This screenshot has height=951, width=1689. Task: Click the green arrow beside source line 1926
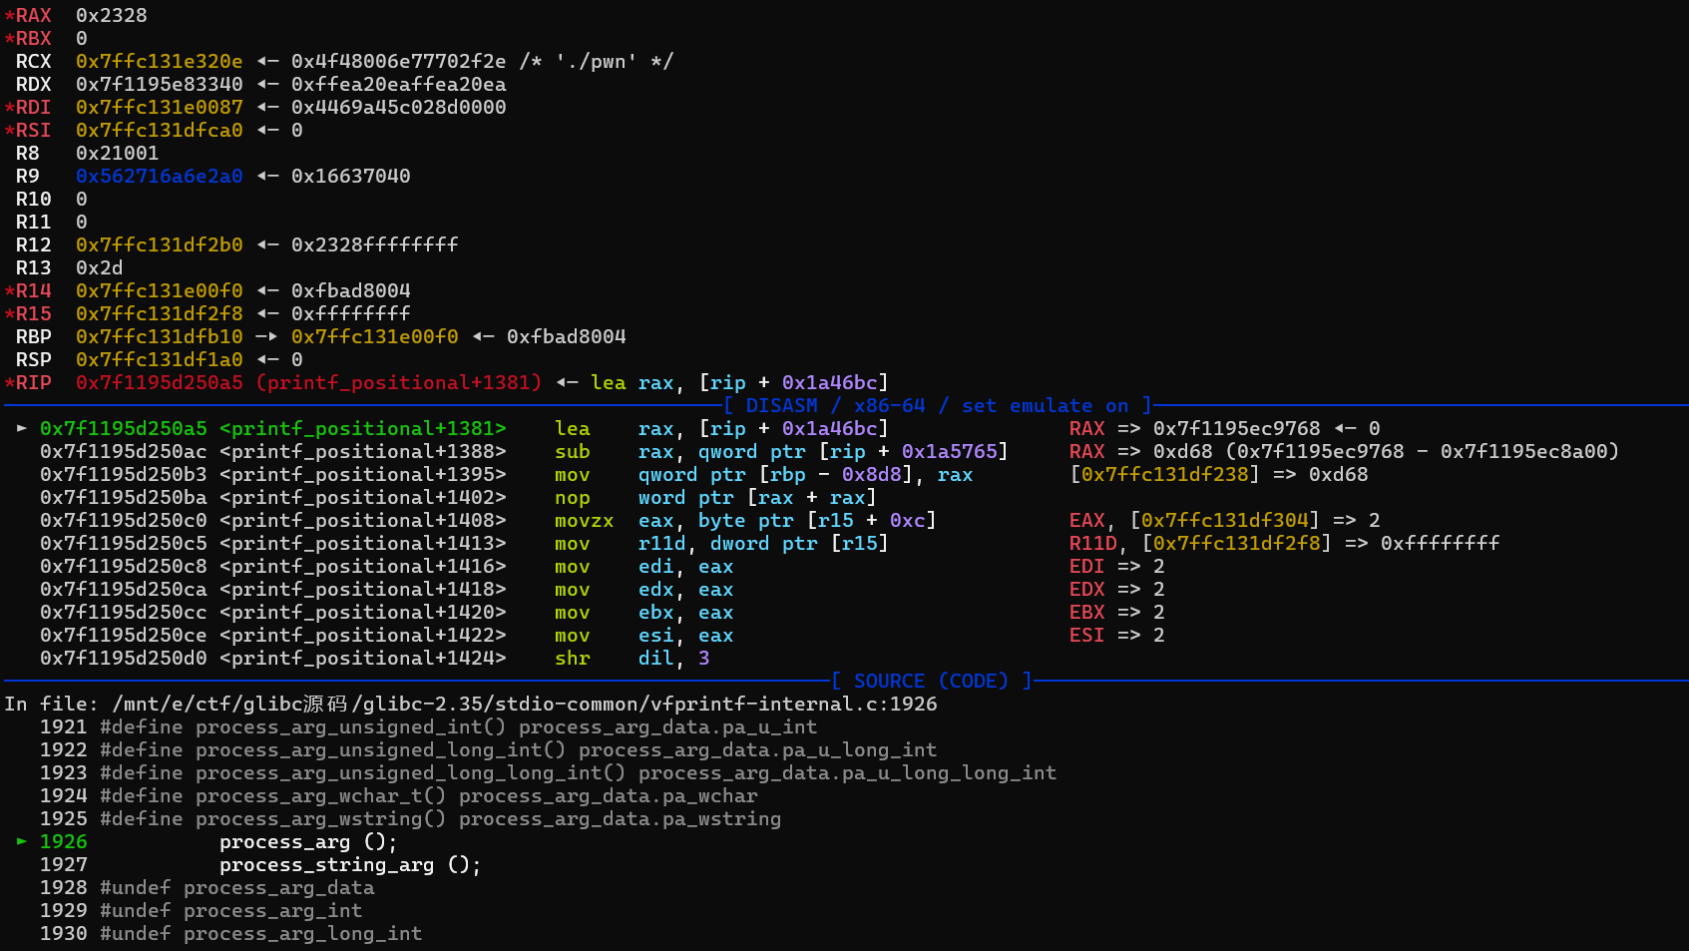(21, 841)
